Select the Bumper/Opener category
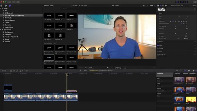This screenshot has height=111, width=197. [x=10, y=20]
